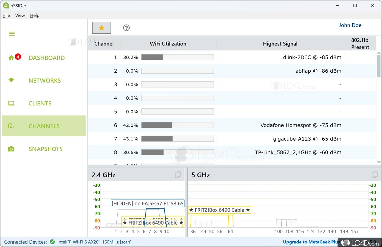Click the scroll up arrow of channel table
Screen dimensions: 382x247
[x=379, y=53]
